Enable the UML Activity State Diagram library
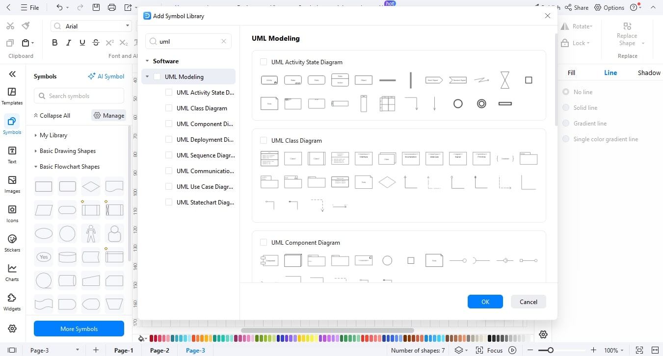This screenshot has height=356, width=663. point(264,62)
